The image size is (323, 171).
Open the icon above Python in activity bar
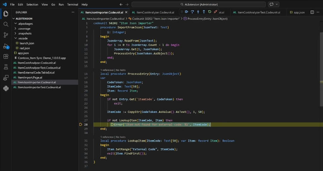point(6,78)
